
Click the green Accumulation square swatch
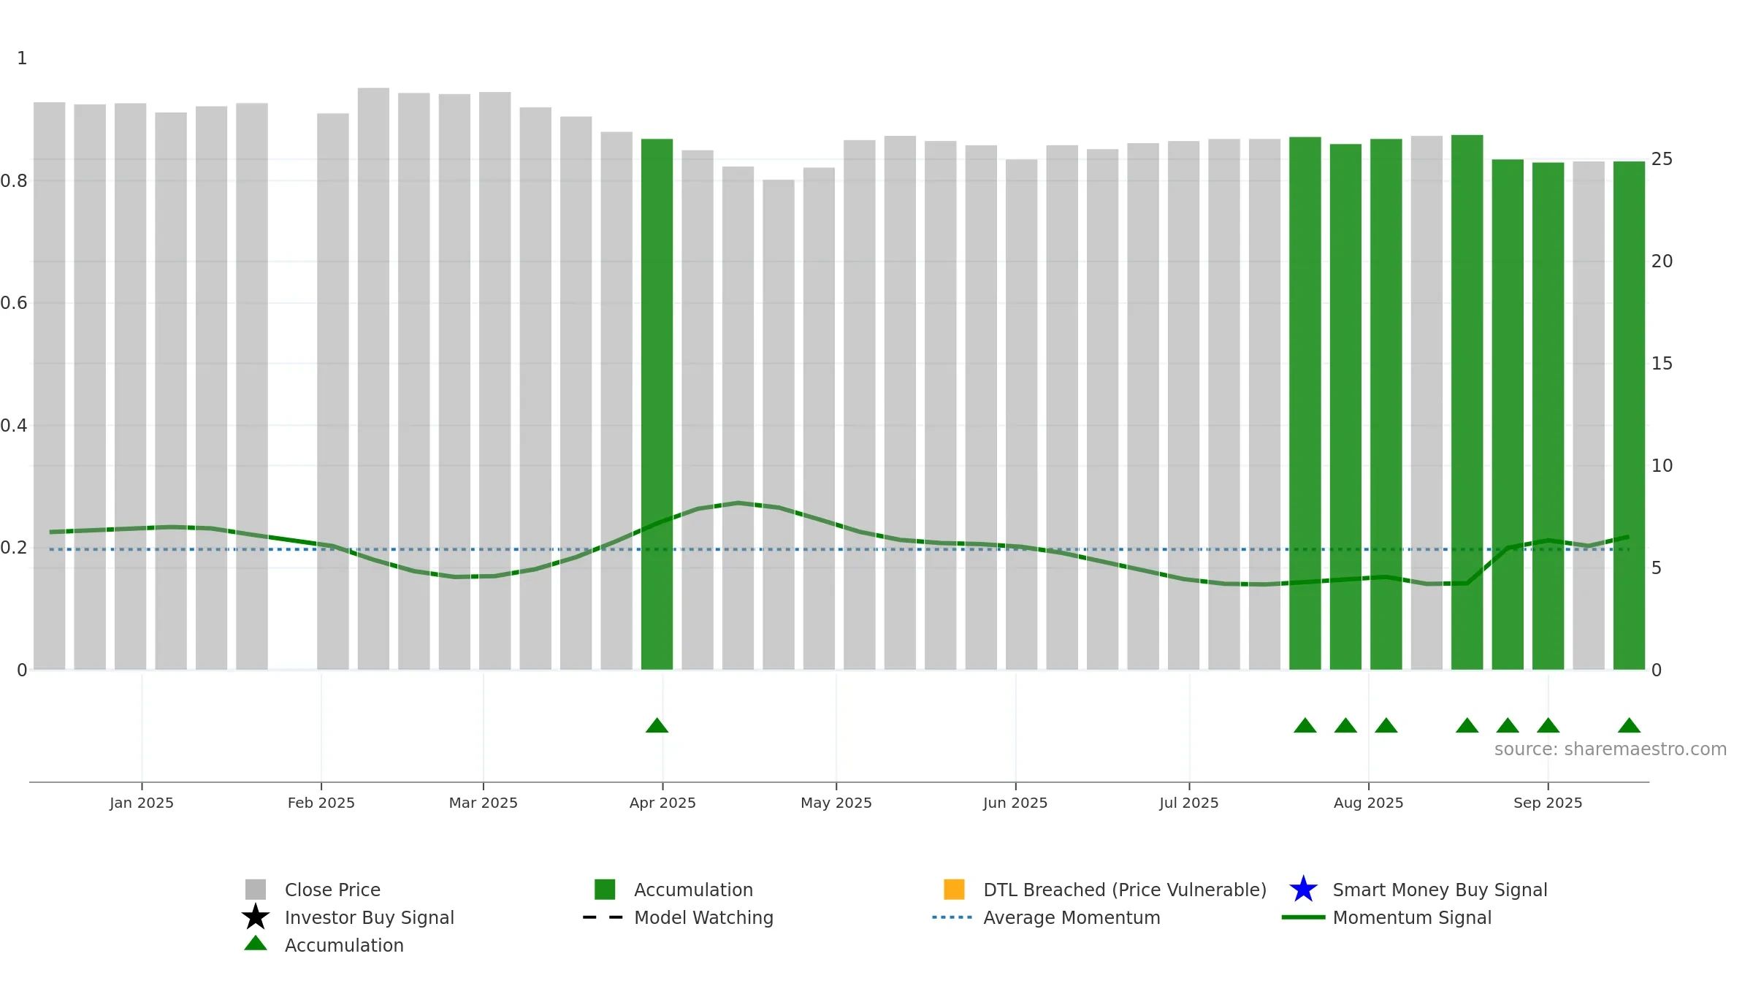(x=605, y=890)
